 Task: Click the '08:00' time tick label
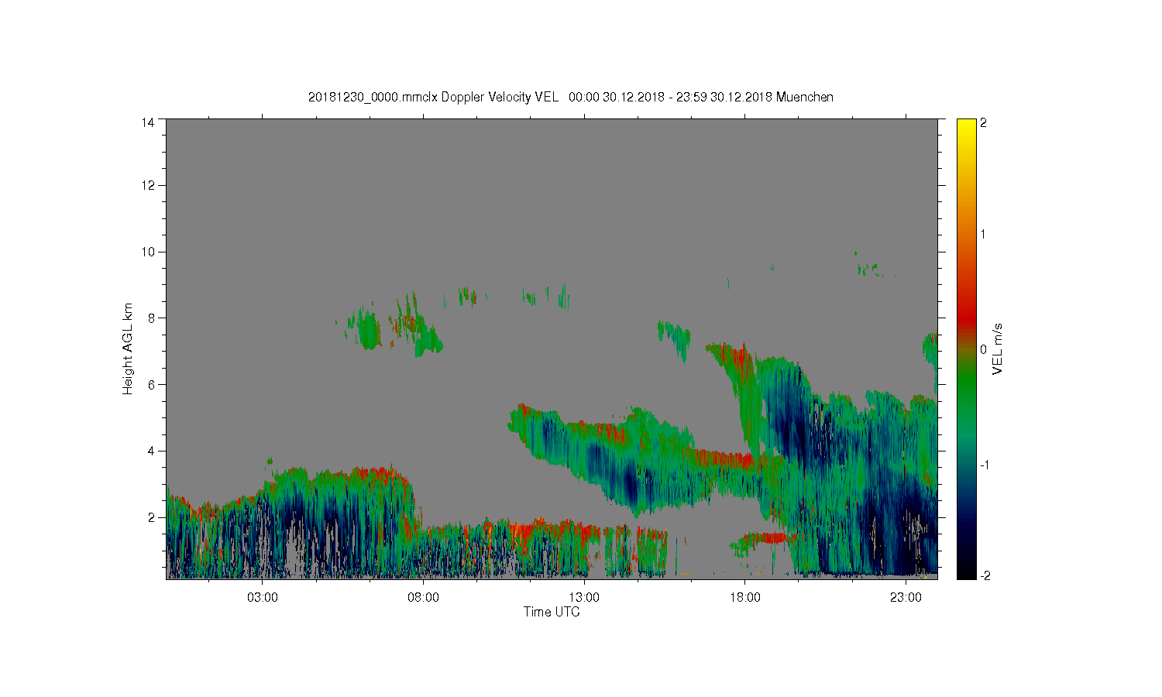point(424,598)
